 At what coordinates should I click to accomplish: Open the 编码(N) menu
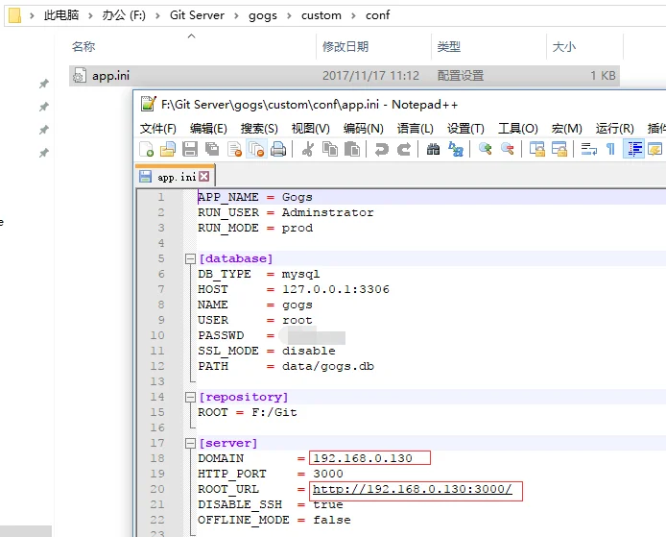[x=364, y=128]
